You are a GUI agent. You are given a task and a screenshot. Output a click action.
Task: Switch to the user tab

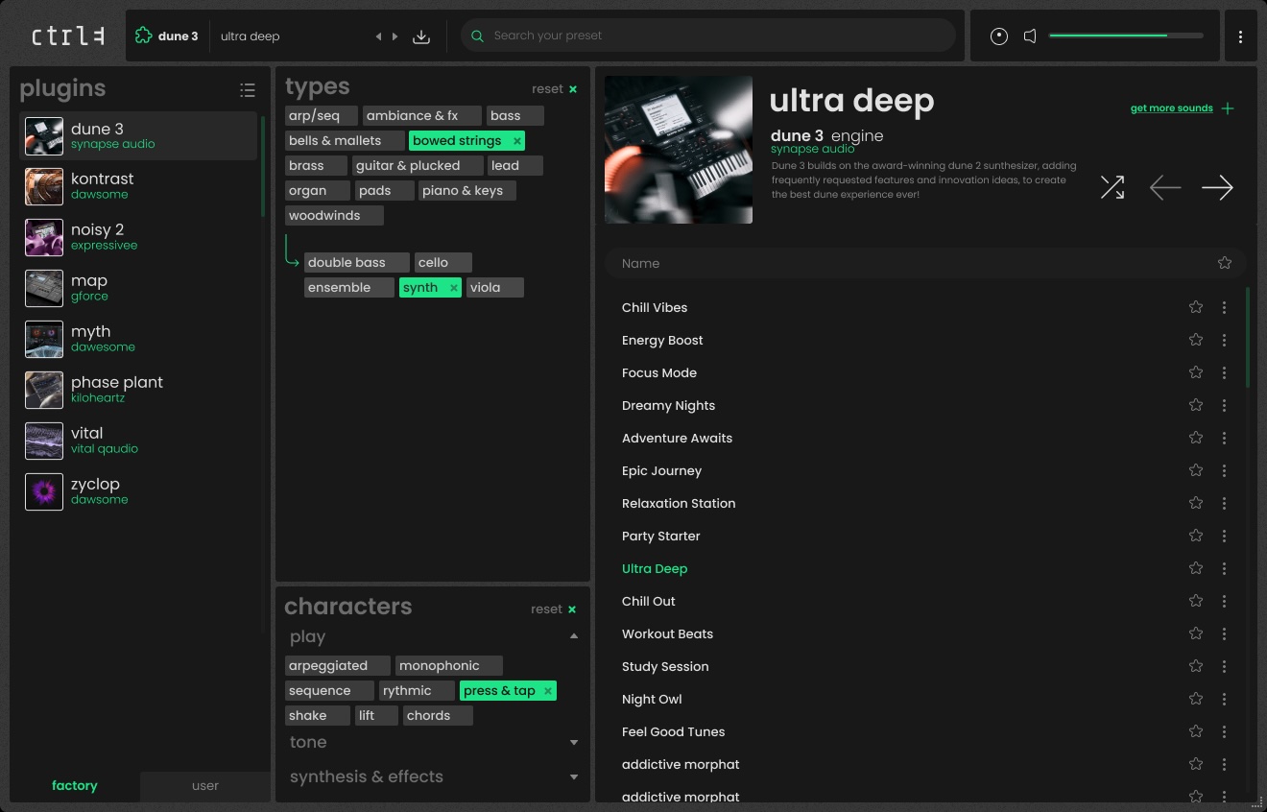pyautogui.click(x=205, y=785)
